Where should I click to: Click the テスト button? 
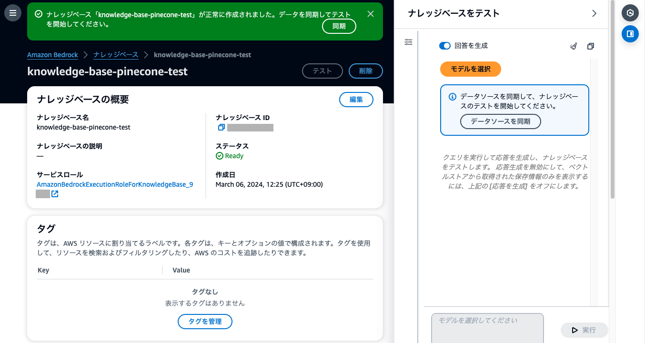(322, 71)
